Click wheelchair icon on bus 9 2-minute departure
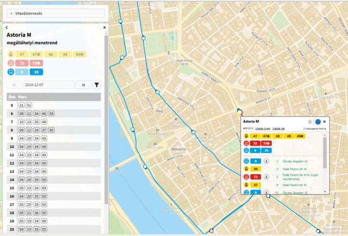This screenshot has height=236, width=348. click(x=266, y=161)
